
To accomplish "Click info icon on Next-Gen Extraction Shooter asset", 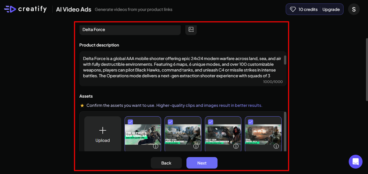I will click(x=236, y=146).
